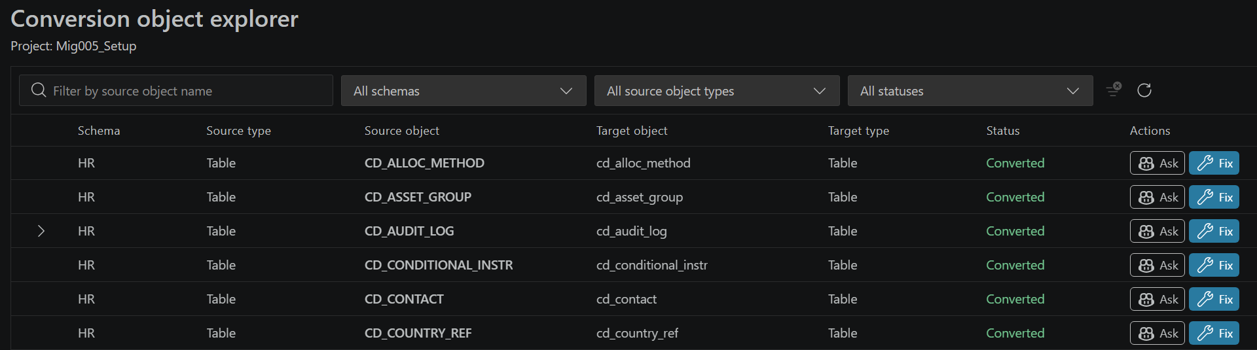This screenshot has height=350, width=1257.
Task: Click Actions column header
Action: (x=1150, y=130)
